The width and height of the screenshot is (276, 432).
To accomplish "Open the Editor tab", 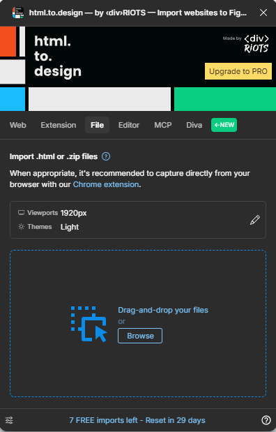I will 129,125.
